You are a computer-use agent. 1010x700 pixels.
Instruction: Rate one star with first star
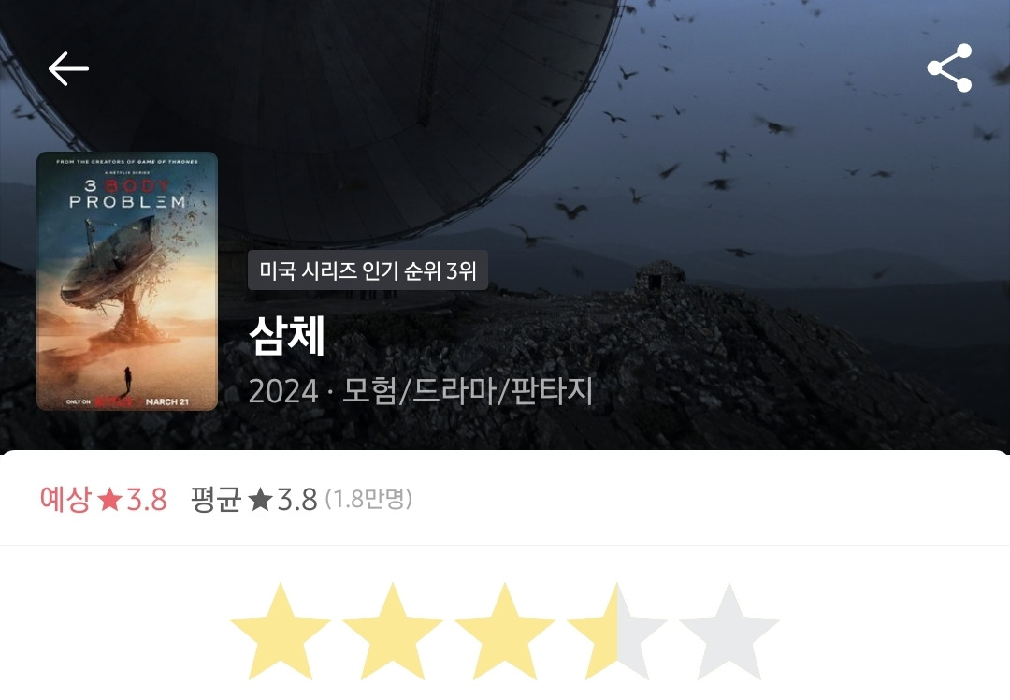click(x=281, y=632)
